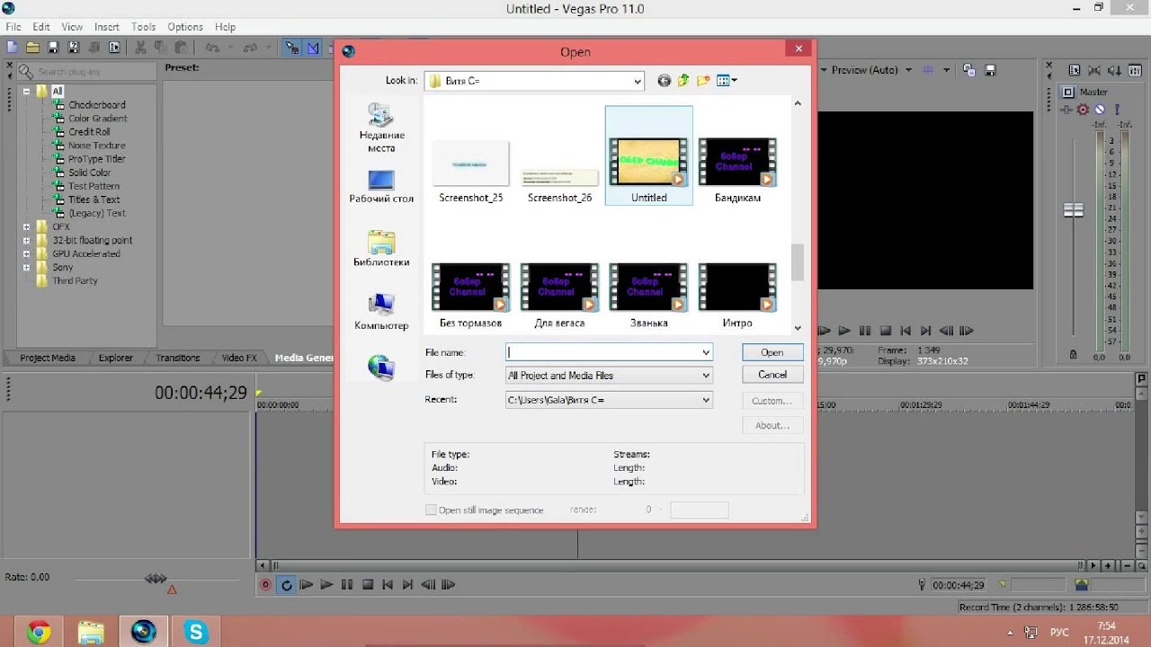Open the File menu
Viewport: 1151px width, 647px height.
pyautogui.click(x=13, y=27)
